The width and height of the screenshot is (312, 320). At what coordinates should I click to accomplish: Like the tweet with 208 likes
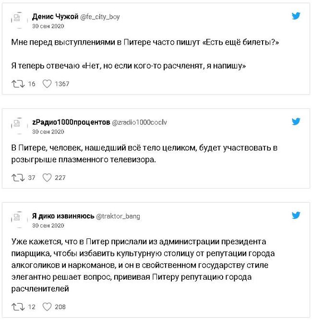click(47, 307)
